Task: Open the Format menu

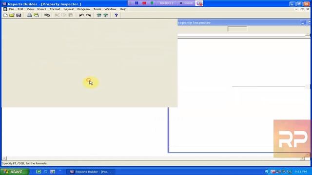Action: coord(55,9)
